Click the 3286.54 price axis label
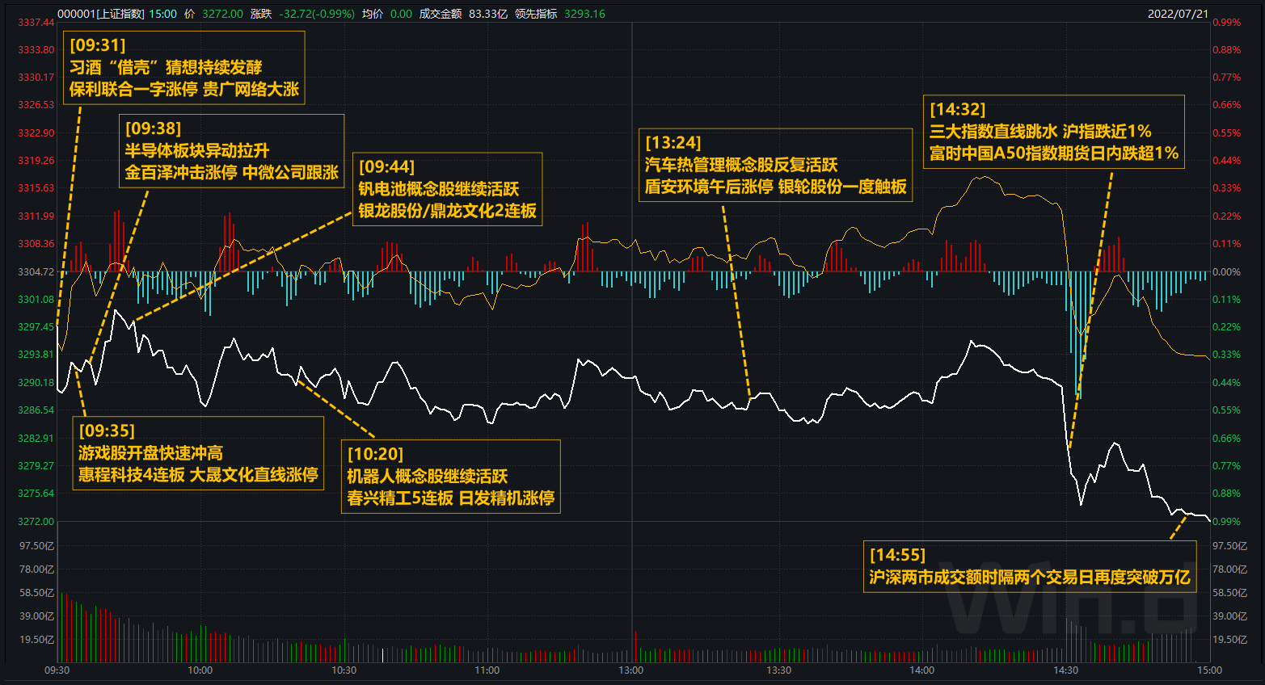Viewport: 1265px width, 685px height. click(x=36, y=410)
